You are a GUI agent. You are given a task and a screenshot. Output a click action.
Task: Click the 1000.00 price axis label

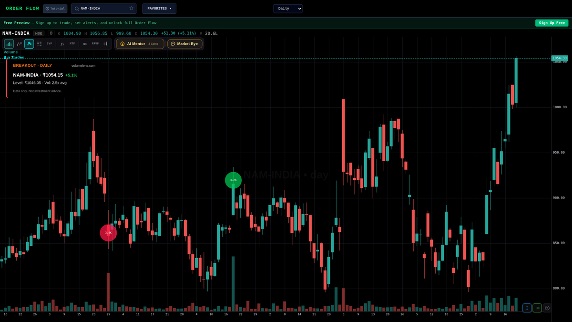click(x=560, y=107)
